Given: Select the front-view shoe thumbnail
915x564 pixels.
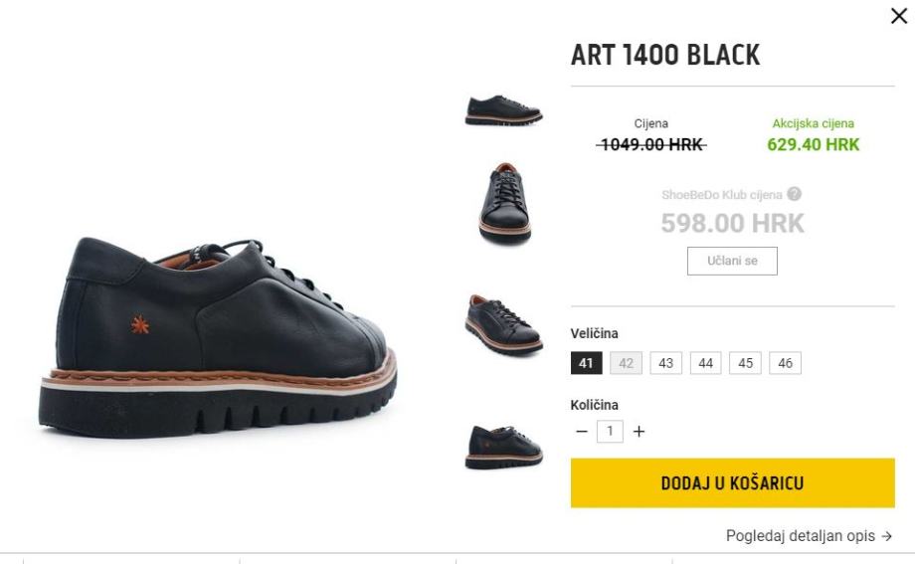Looking at the screenshot, I should pos(504,204).
